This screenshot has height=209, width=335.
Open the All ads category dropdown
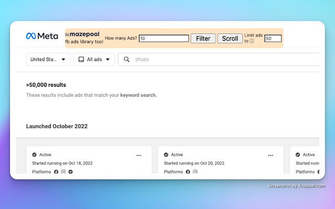[94, 59]
